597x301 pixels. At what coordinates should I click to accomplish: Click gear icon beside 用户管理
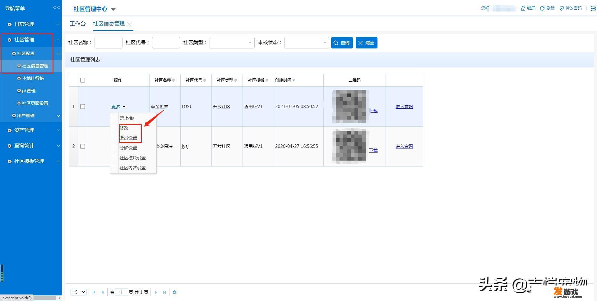pos(14,116)
